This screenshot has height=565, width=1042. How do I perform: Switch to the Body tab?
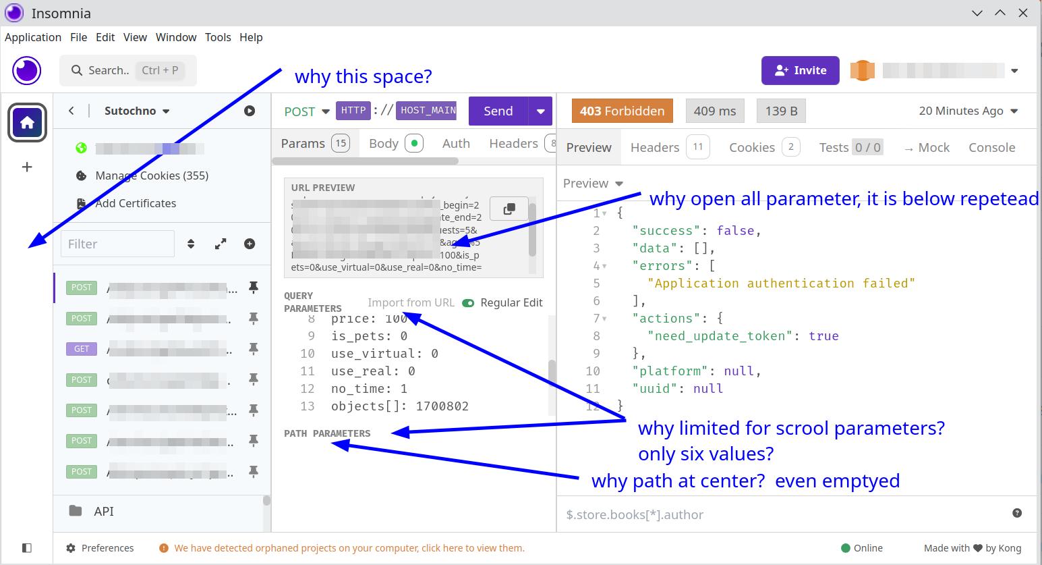click(396, 143)
